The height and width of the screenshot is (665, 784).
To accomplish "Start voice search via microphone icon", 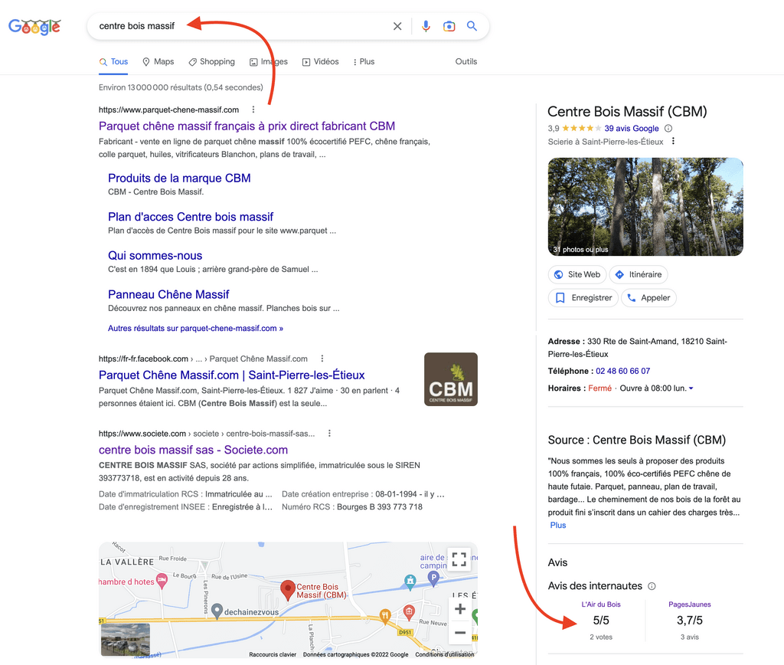I will tap(426, 26).
